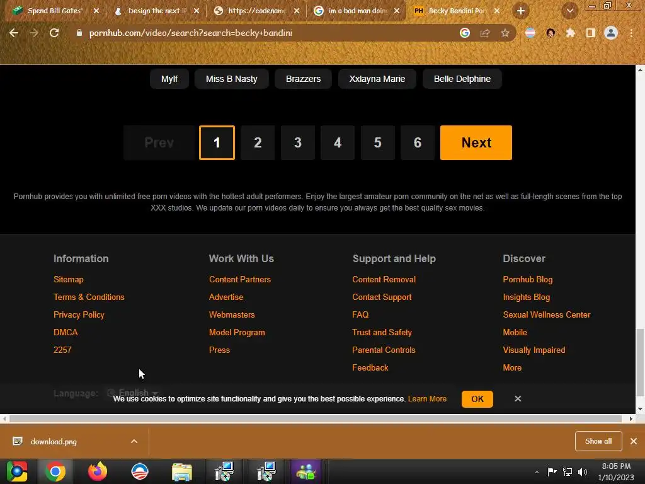The width and height of the screenshot is (645, 484).
Task: Open the striped flag extension icon
Action: (530, 33)
